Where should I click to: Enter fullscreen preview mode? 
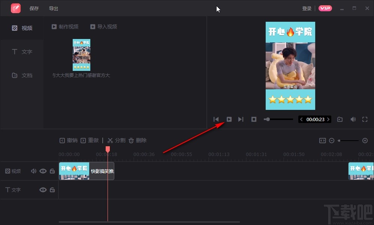coord(365,119)
